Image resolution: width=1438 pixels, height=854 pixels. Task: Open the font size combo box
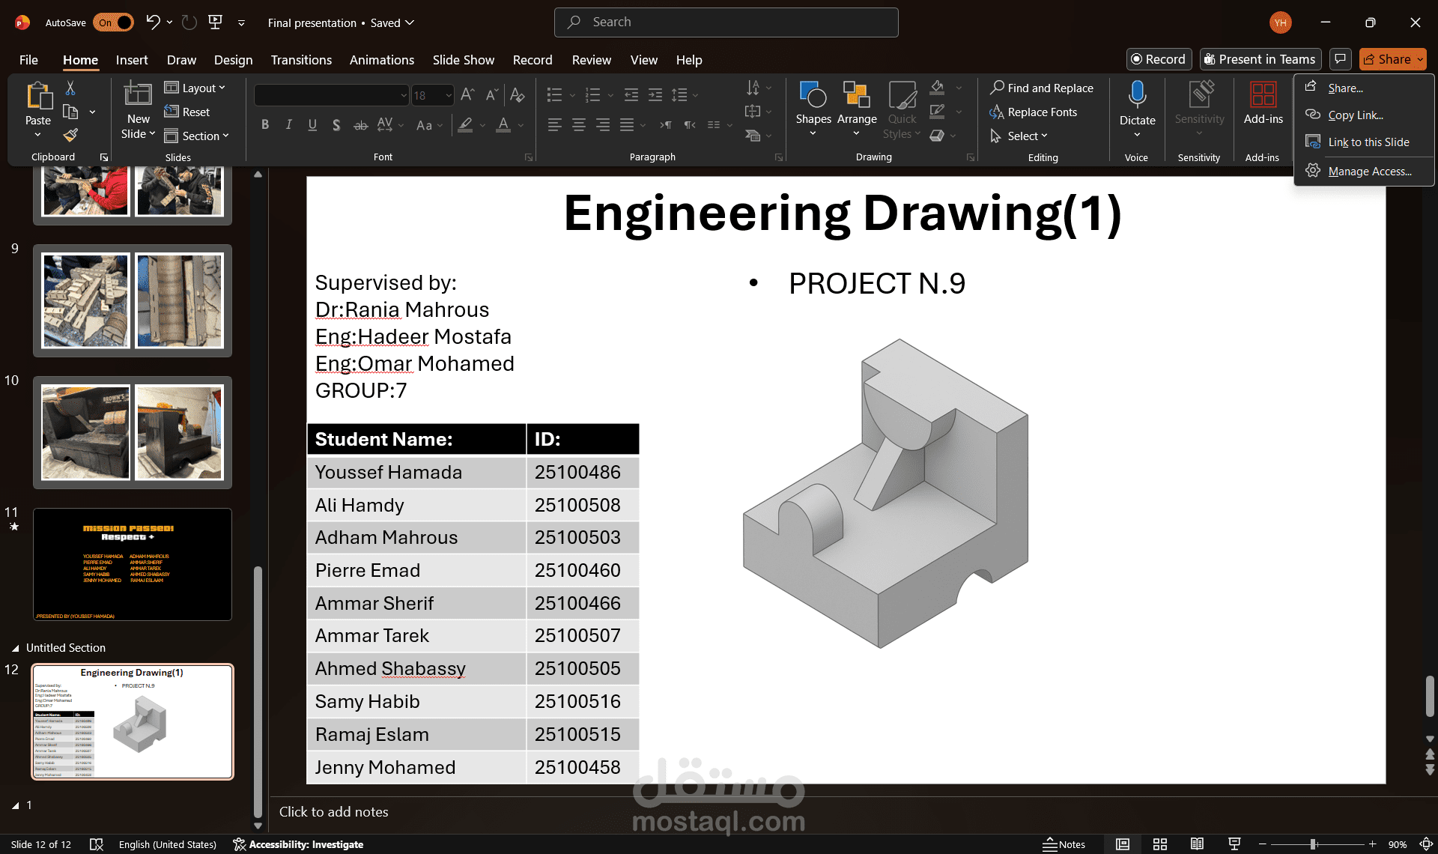pos(432,95)
